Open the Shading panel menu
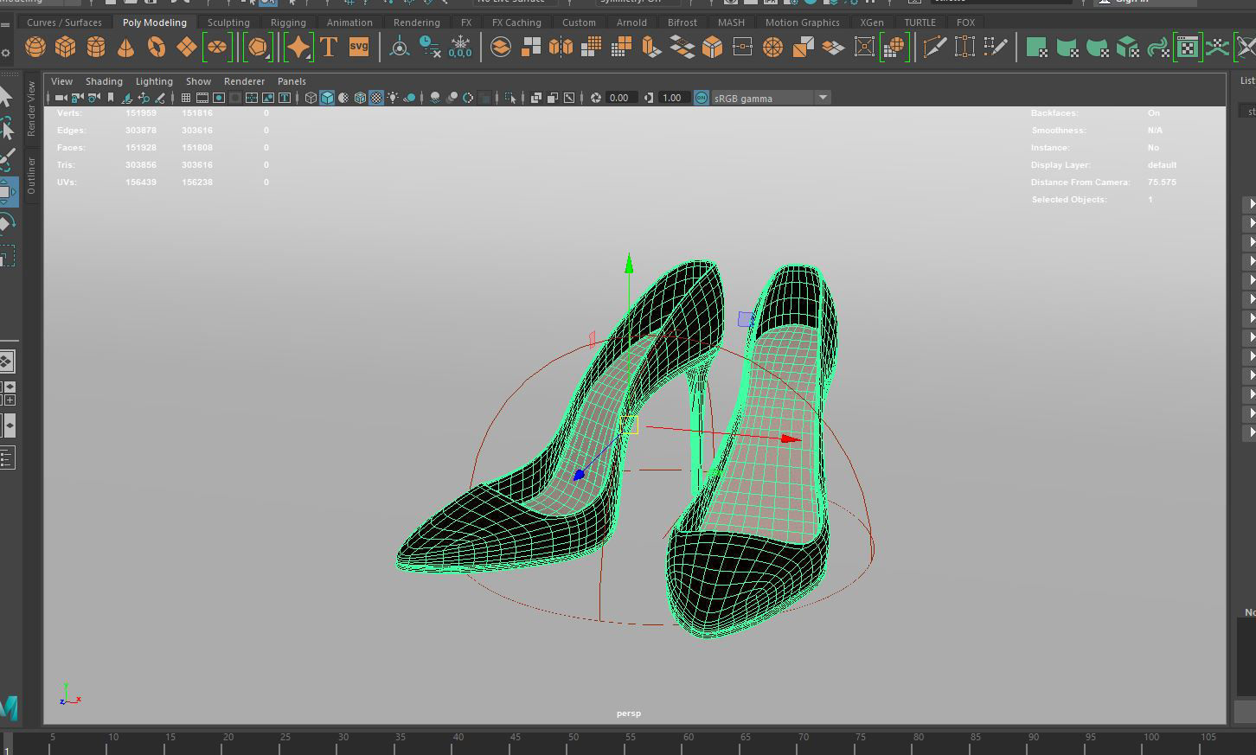The image size is (1256, 755). click(104, 81)
